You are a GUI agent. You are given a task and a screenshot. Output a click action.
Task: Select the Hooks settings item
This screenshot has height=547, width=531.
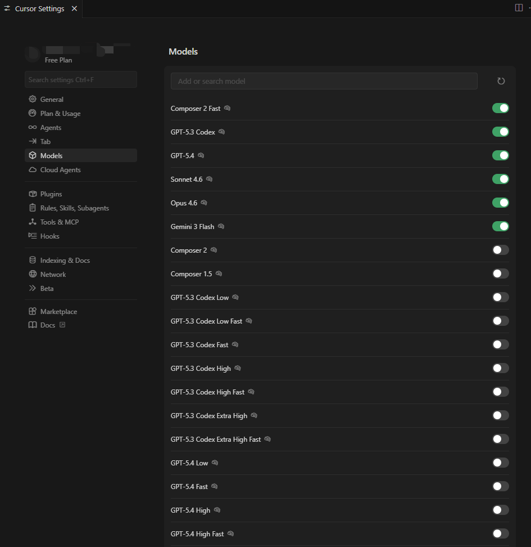pyautogui.click(x=81, y=236)
